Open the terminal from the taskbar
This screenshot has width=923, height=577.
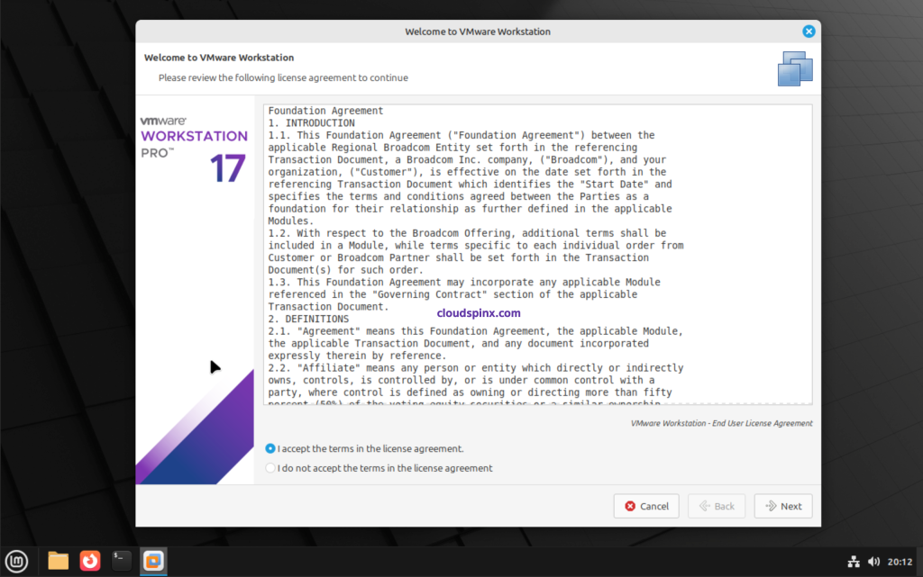coord(120,560)
